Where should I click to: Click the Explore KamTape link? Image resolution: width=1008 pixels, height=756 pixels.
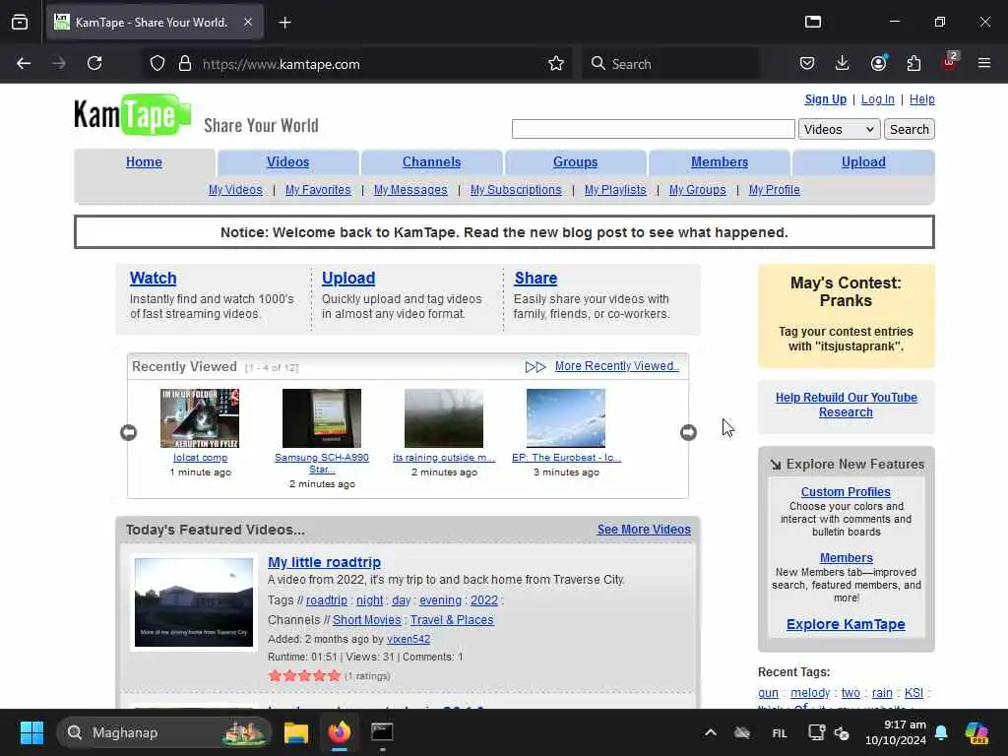coord(846,624)
